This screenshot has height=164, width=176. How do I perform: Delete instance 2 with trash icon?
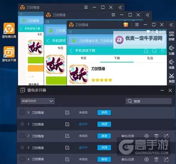(x=156, y=136)
